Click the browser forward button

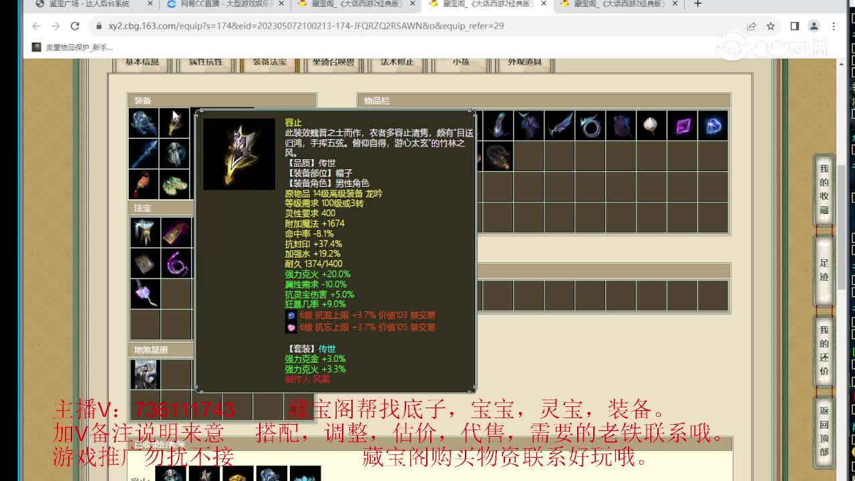pos(55,26)
